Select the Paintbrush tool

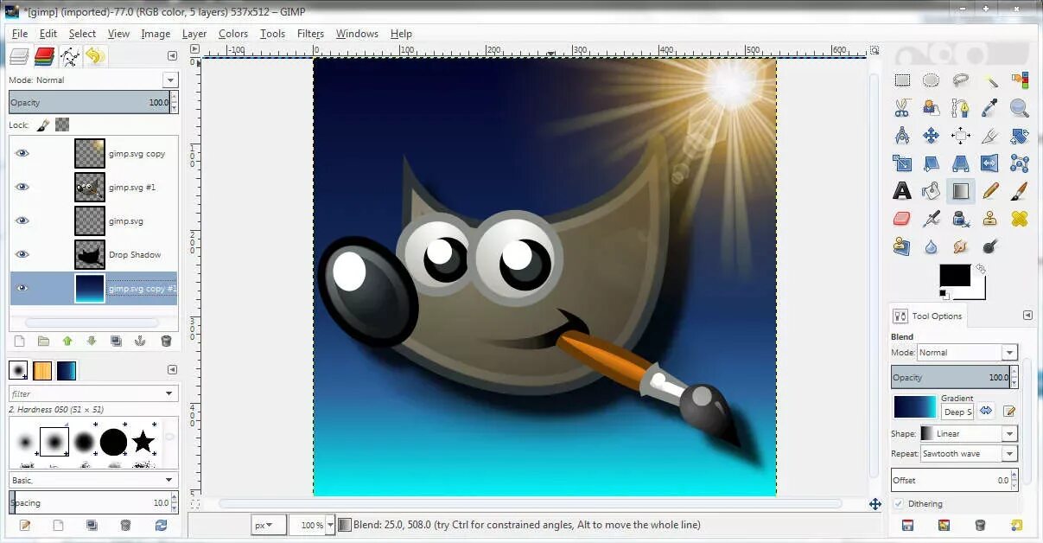[1020, 191]
